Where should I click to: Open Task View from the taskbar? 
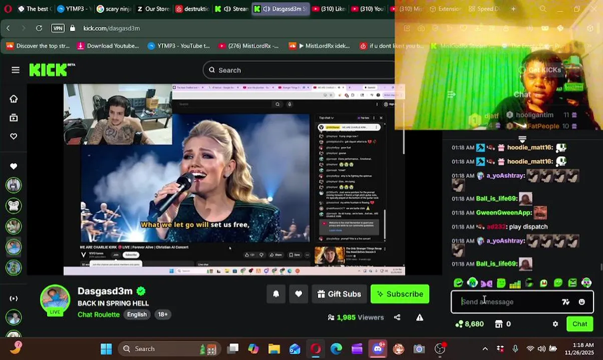pos(233,349)
